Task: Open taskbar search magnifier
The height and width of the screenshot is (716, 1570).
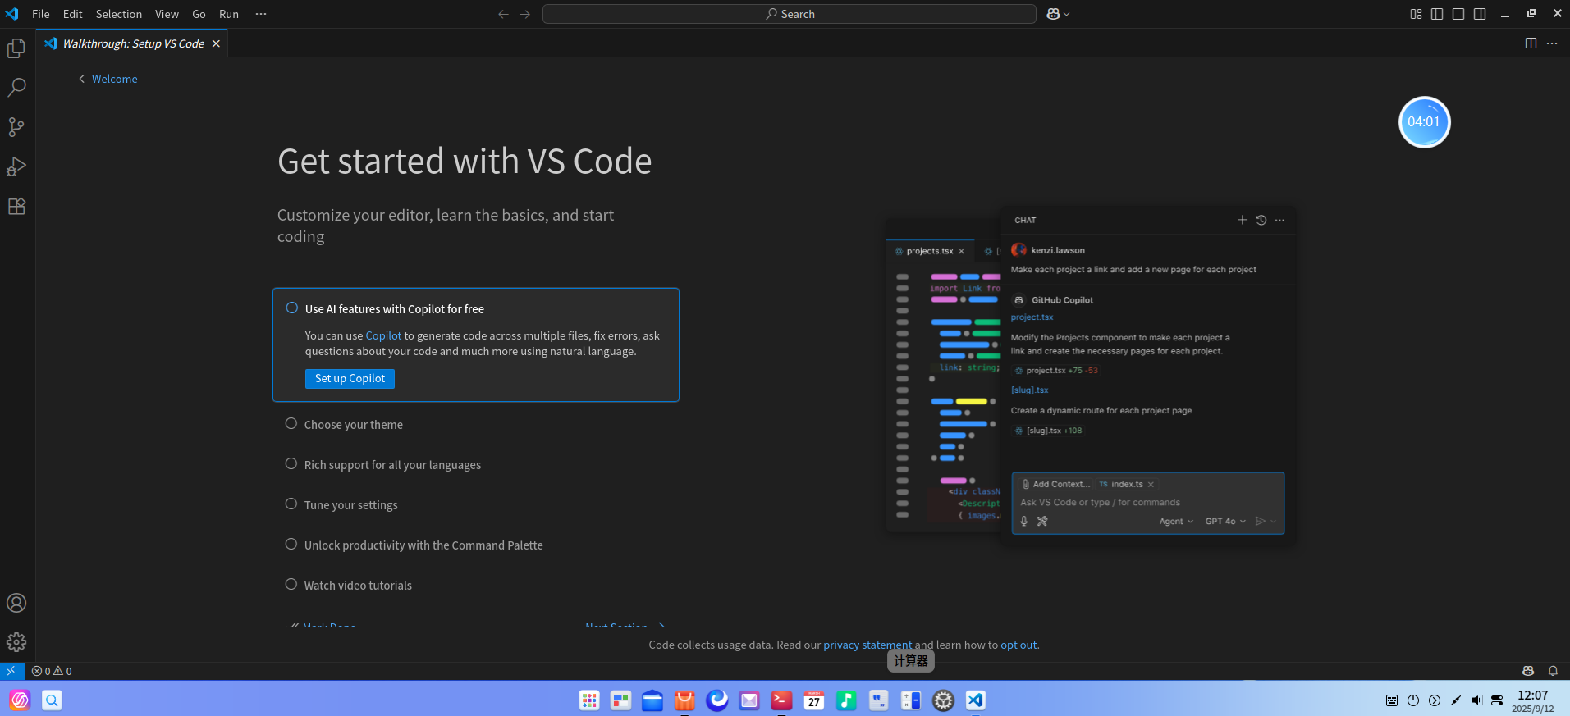Action: 52,700
